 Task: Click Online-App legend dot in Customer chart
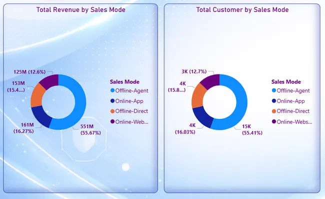274,101
